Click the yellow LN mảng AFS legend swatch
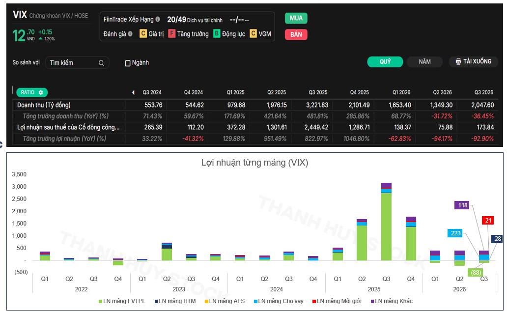Viewport: 507px width, 312px height. coord(206,301)
